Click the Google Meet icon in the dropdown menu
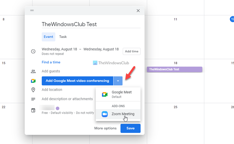This screenshot has width=234, height=144. tap(105, 94)
